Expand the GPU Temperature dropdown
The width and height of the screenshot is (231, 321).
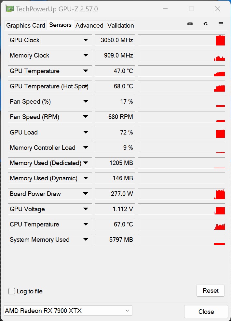tap(86, 71)
